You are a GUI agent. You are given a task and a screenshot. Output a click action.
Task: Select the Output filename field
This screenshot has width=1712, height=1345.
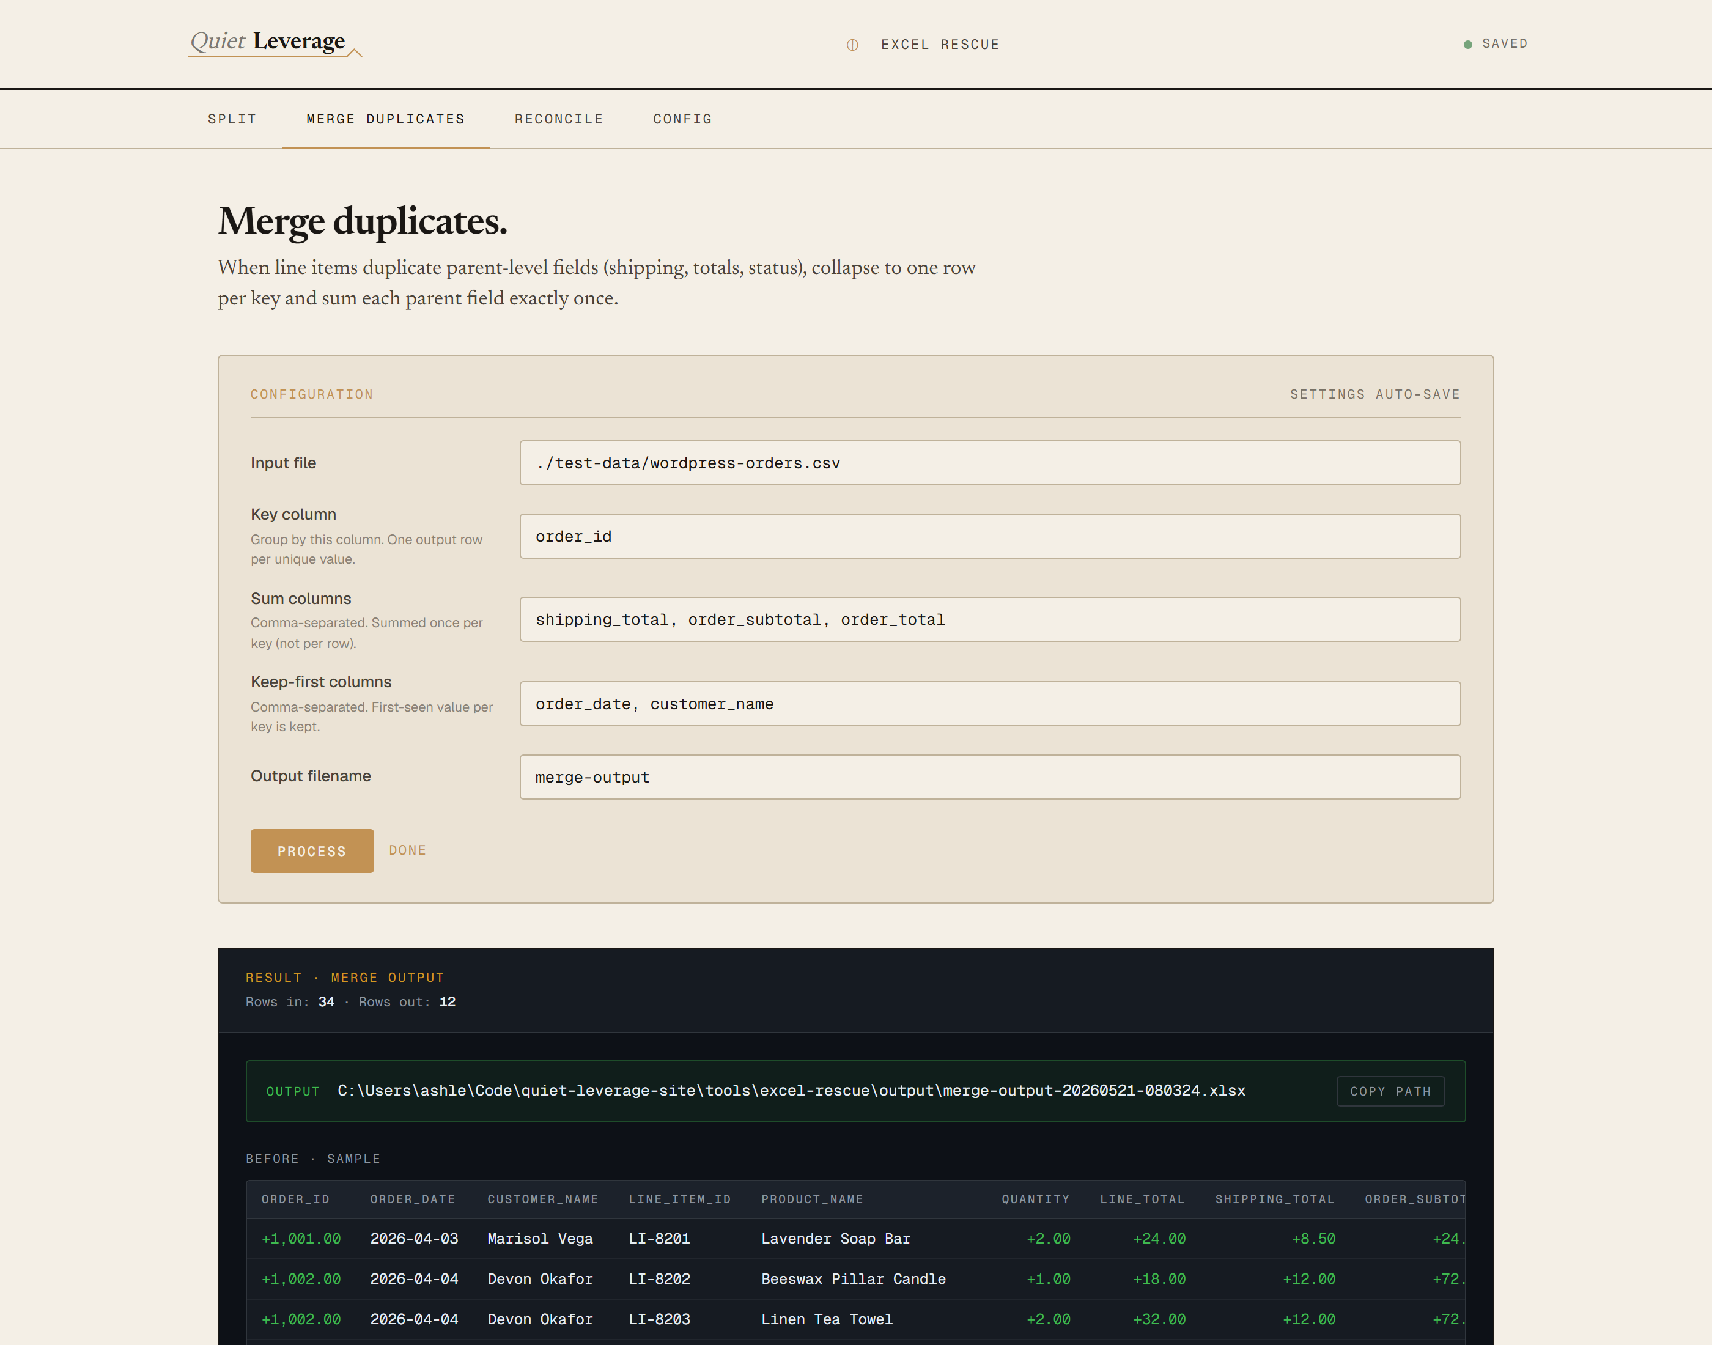[990, 777]
